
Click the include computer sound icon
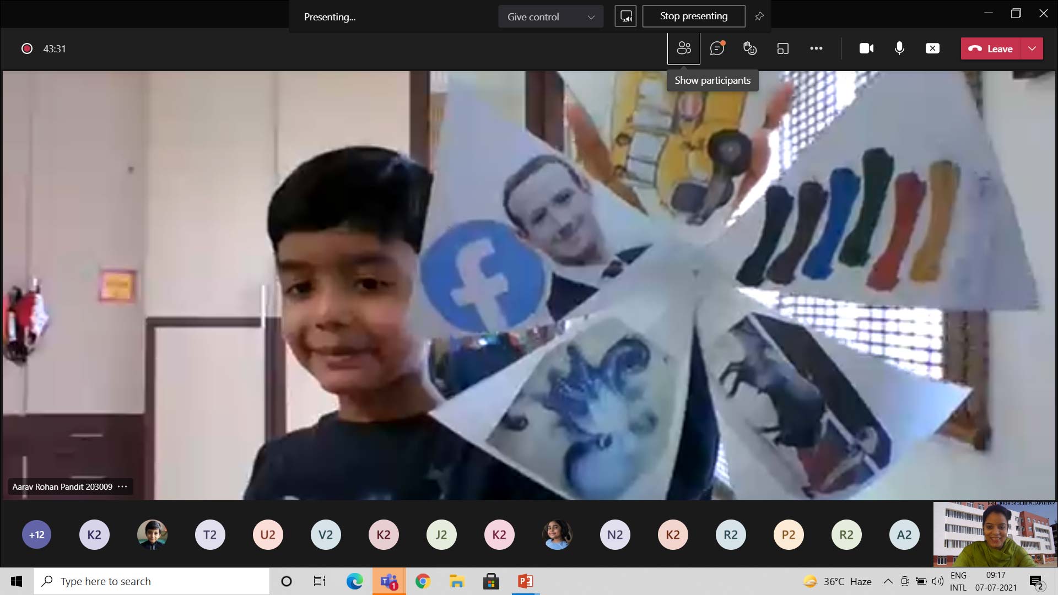[626, 17]
